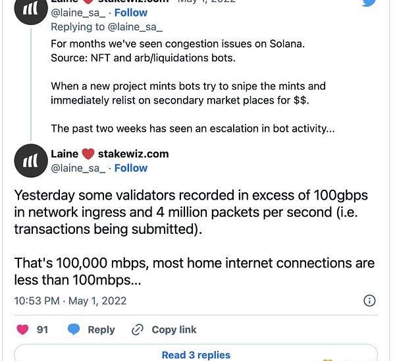Click the @laine_sa_ handle in the top tweet

[x=78, y=11]
